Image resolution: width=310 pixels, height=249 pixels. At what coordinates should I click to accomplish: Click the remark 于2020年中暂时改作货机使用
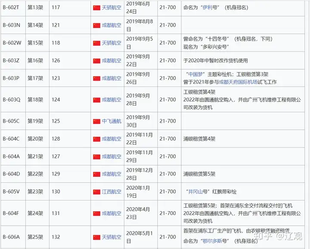(x=216, y=61)
